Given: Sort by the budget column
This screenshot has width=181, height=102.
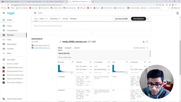Looking at the screenshot, I should [72, 62].
